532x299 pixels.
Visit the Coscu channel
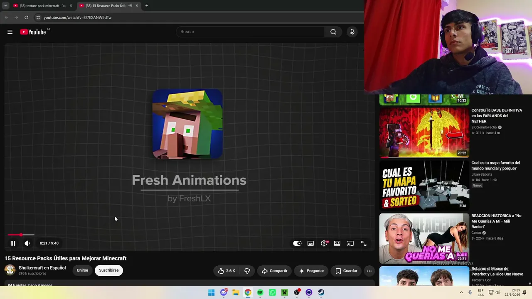tap(476, 233)
